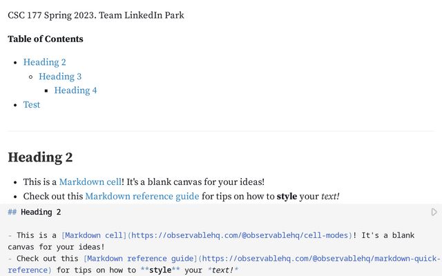Click the bold Table of Contents label

(46, 39)
